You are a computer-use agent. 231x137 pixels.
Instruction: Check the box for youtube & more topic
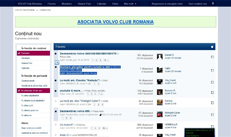[212, 92]
